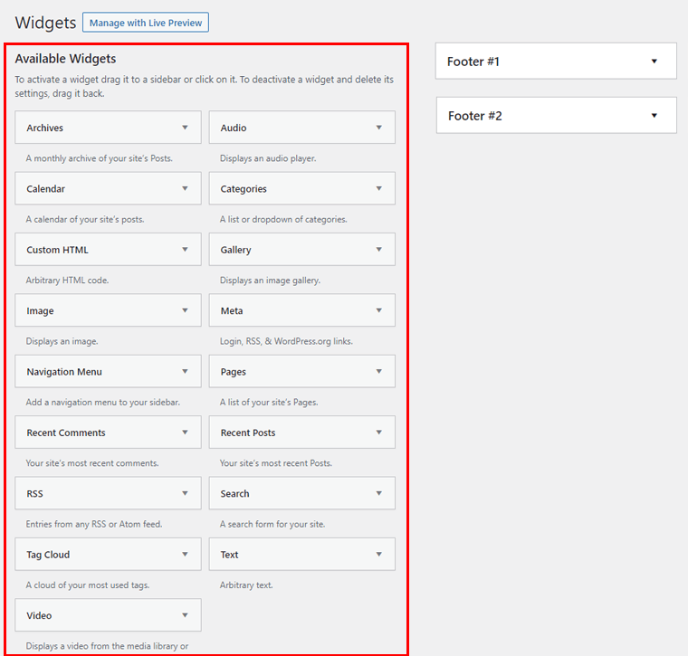This screenshot has width=688, height=656.
Task: Expand the Footer #2 widget area
Action: tap(651, 116)
